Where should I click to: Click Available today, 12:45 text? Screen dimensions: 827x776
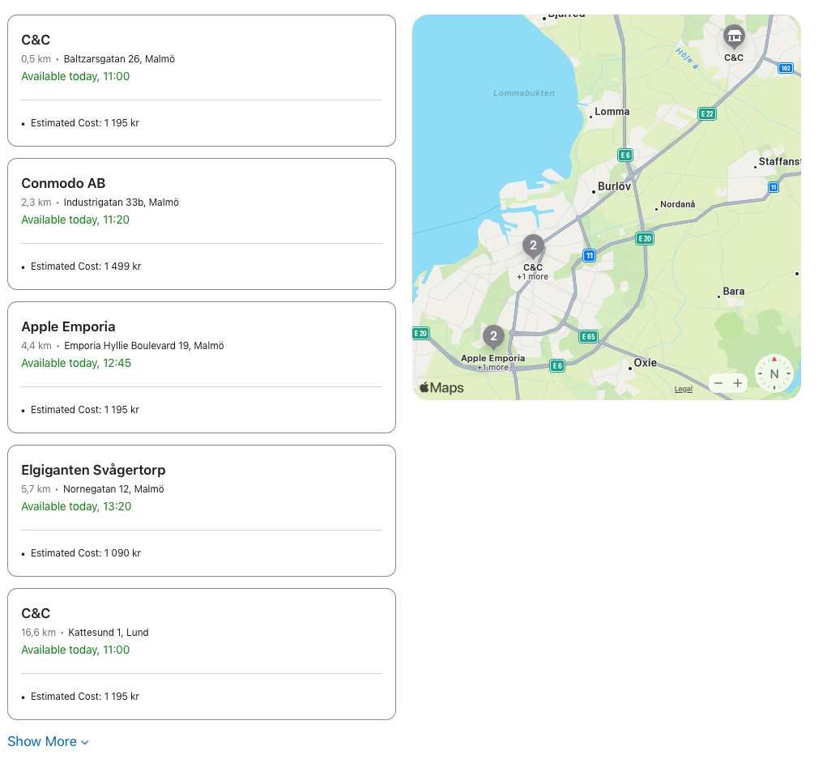76,364
